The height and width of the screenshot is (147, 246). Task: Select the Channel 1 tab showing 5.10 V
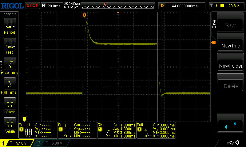tap(17, 143)
